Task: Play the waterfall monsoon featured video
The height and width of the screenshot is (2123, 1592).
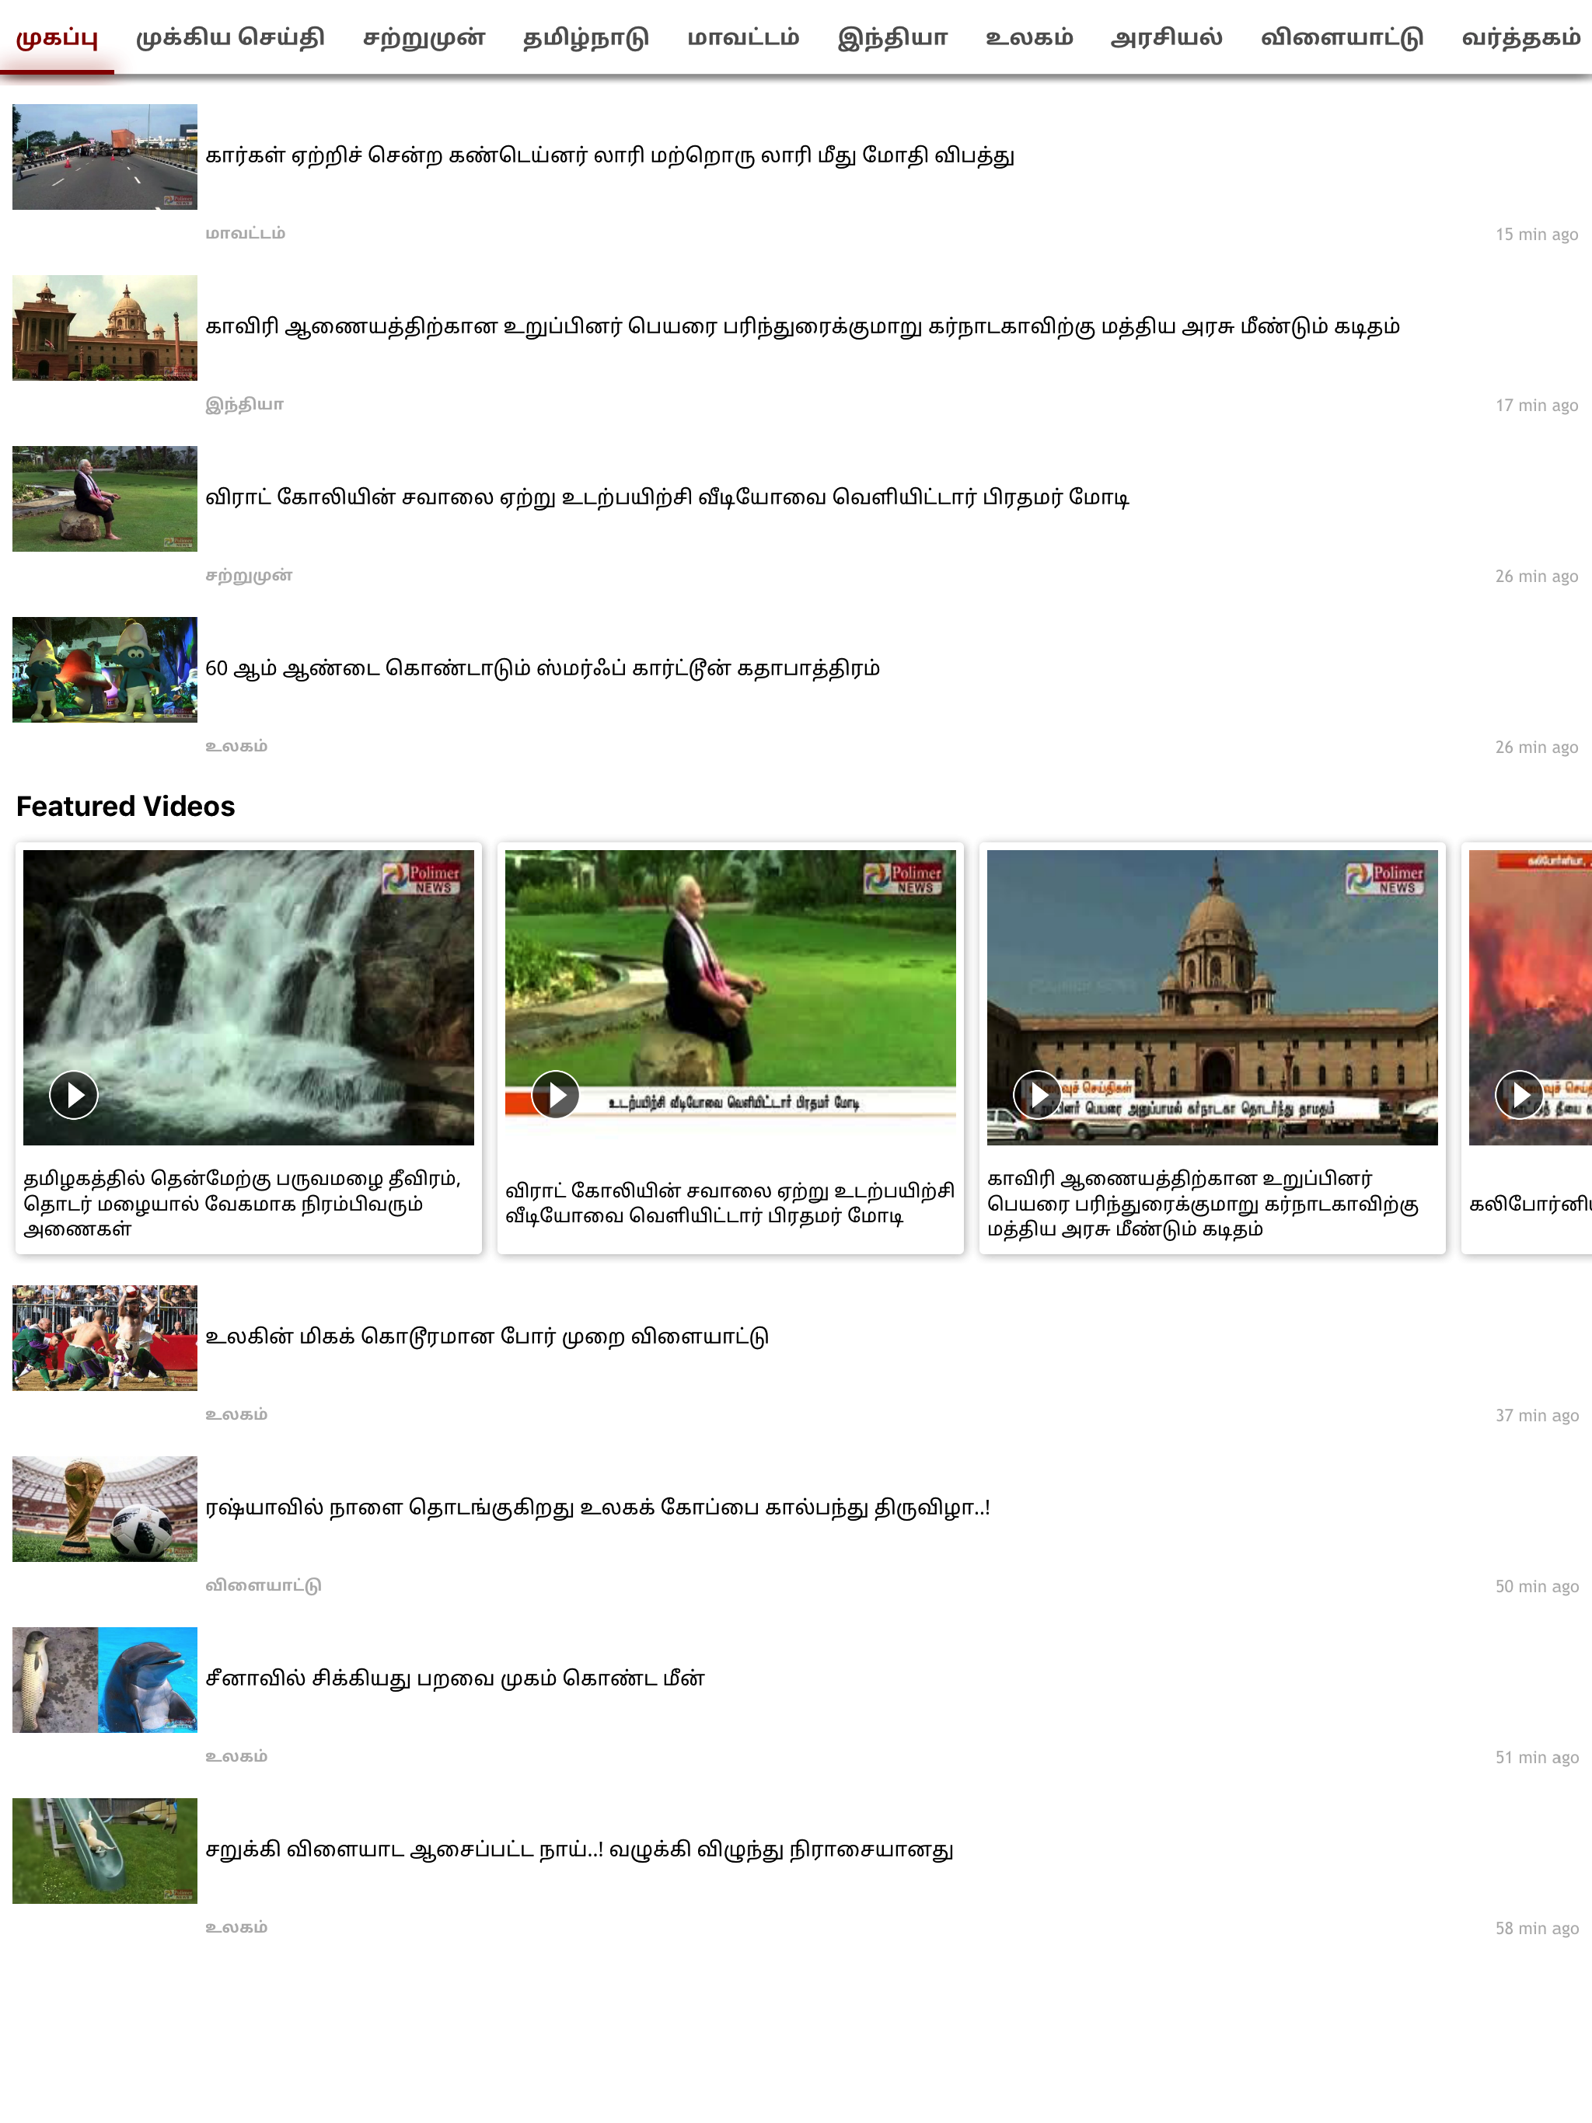Action: point(74,1094)
